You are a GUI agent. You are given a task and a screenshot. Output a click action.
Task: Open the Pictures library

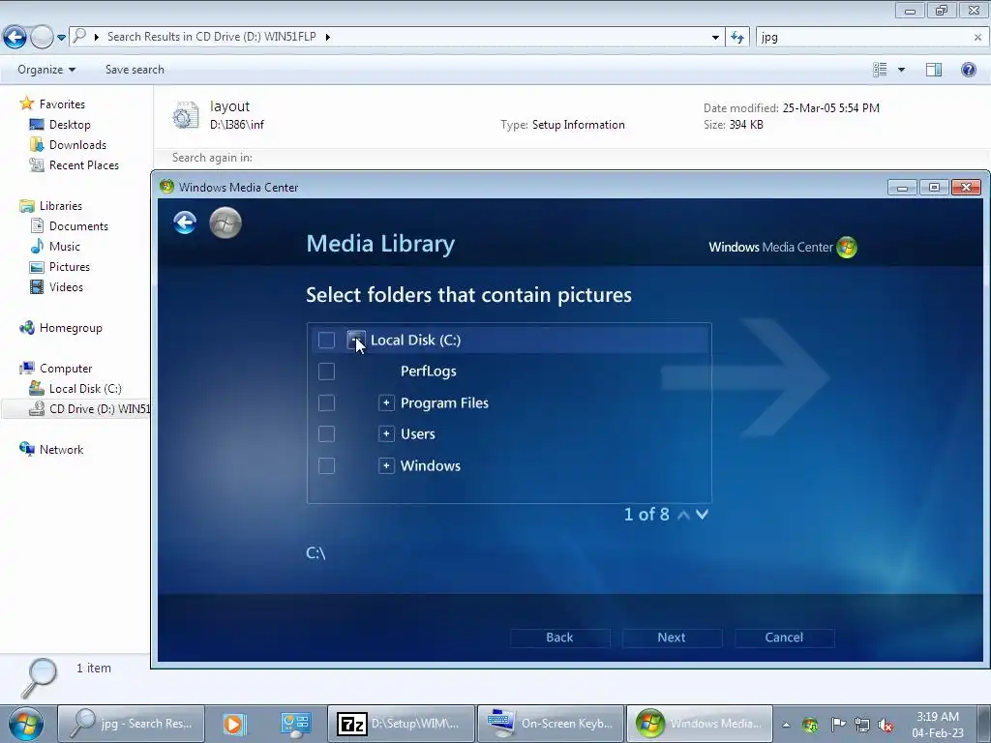tap(70, 267)
